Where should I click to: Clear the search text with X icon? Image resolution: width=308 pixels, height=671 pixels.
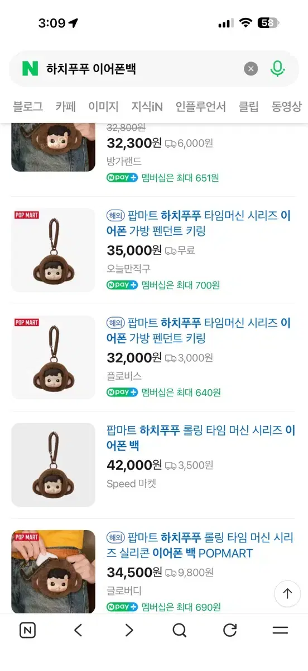point(251,69)
